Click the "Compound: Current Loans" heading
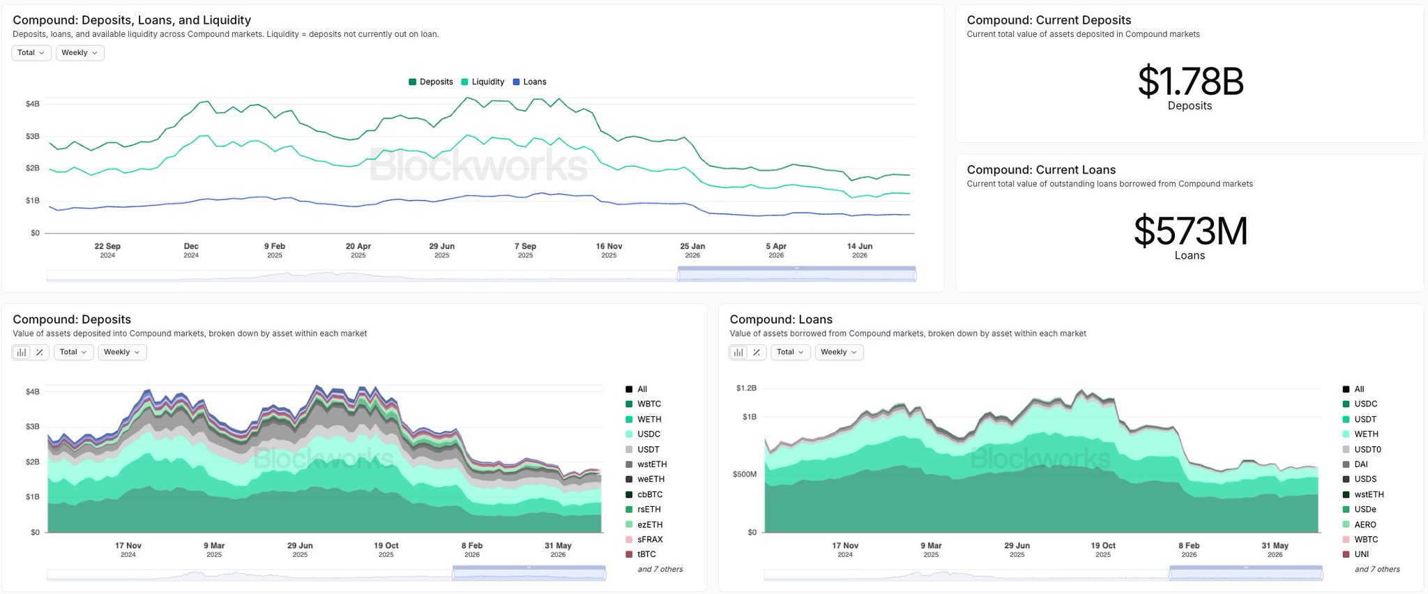Screen dimensions: 1428x594 (1041, 170)
